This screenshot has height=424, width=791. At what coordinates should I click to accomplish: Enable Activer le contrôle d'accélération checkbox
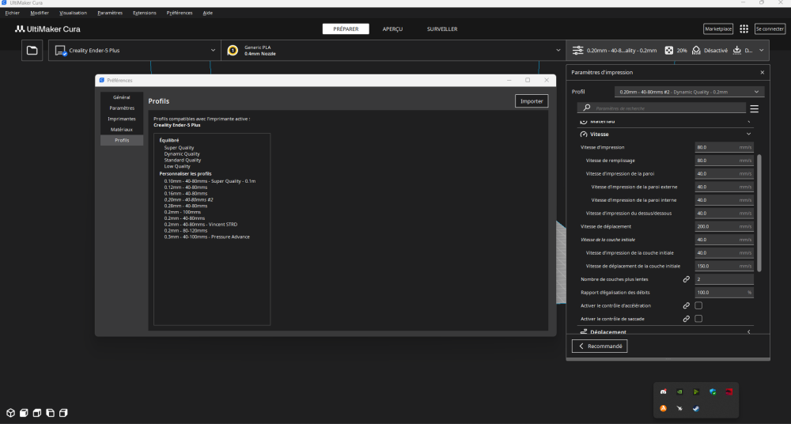(698, 305)
